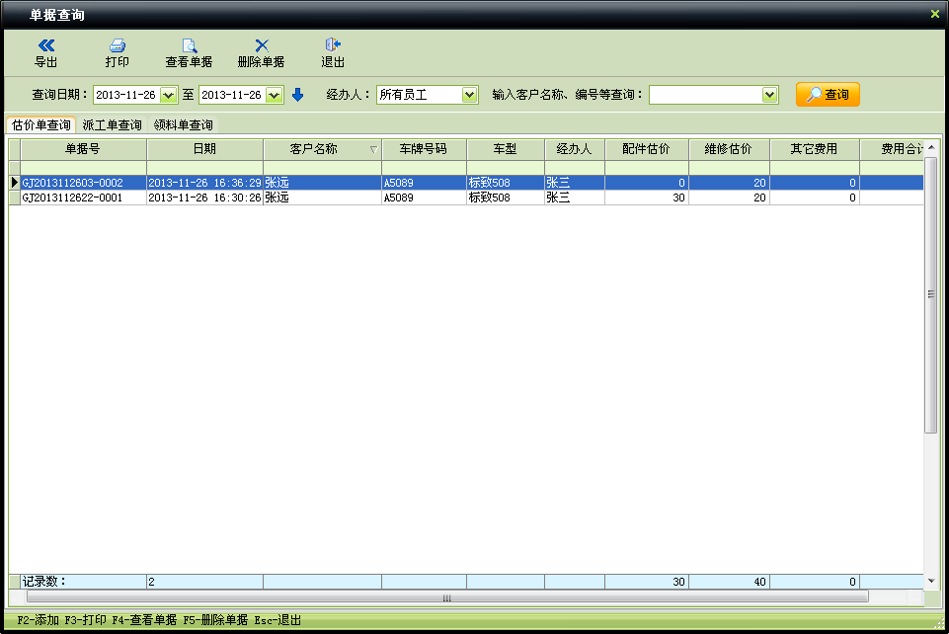
Task: Click the start date field 2013-11-26
Action: pos(126,95)
